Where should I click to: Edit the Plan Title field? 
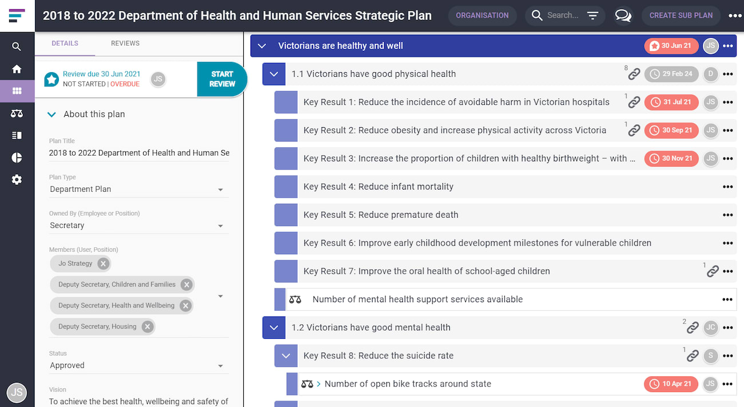(x=138, y=153)
